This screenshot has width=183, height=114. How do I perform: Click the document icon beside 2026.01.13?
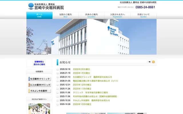pos(57,77)
